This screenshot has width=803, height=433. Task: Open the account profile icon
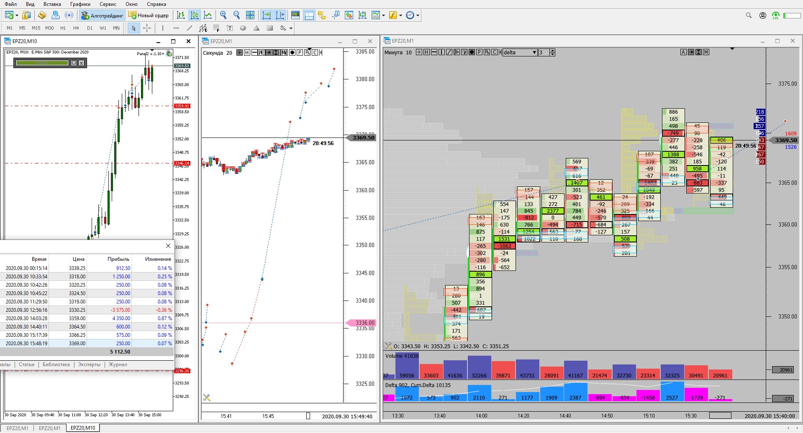click(763, 15)
